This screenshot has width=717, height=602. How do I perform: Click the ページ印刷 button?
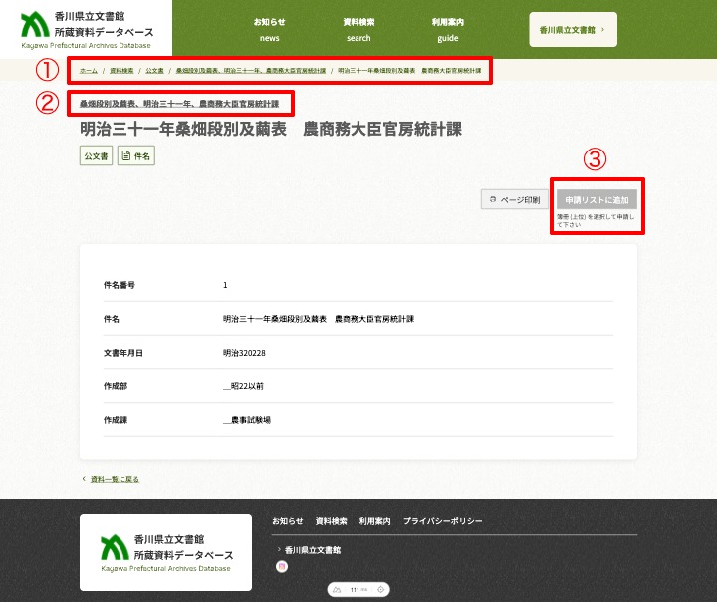(x=515, y=199)
